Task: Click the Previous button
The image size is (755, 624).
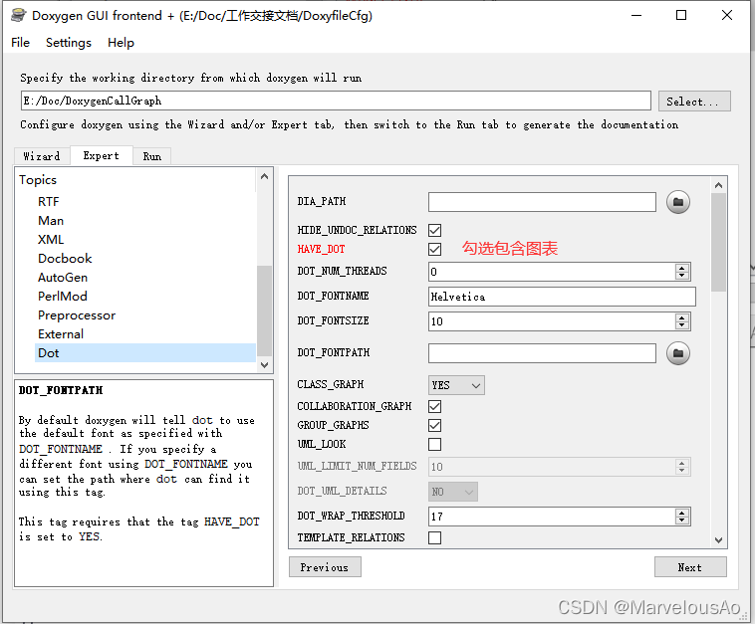Action: (x=325, y=567)
